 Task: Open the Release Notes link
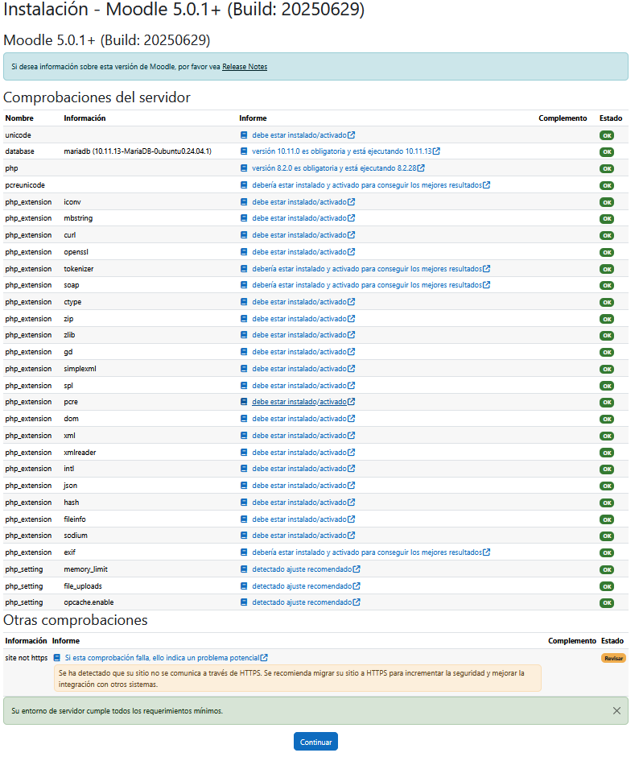245,67
